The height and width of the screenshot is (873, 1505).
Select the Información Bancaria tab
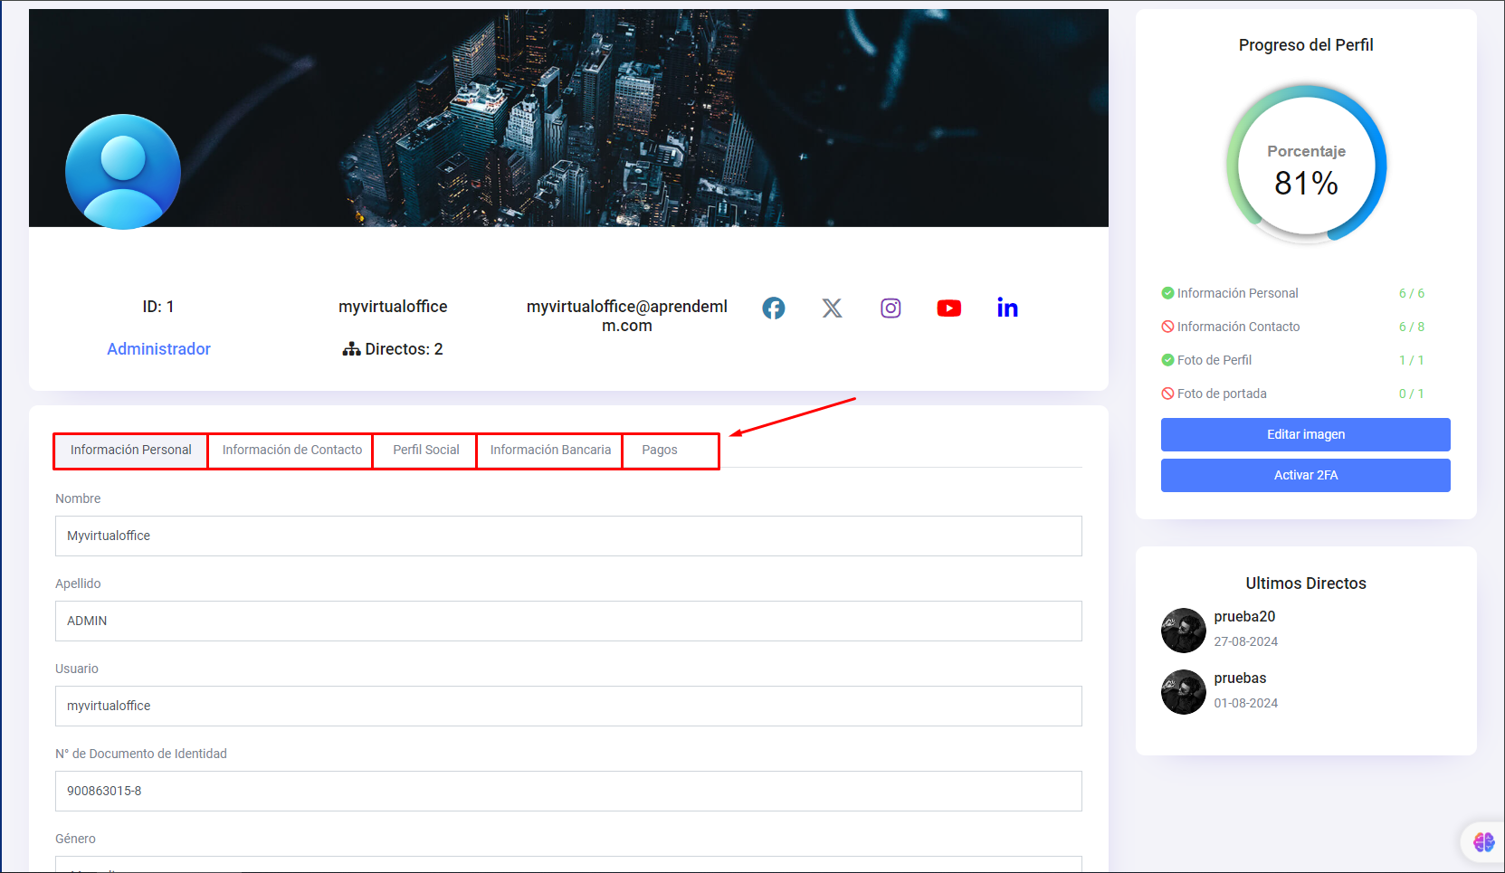550,451
